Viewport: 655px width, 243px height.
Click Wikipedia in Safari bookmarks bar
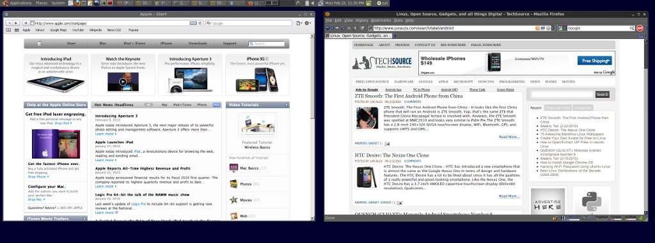96,30
